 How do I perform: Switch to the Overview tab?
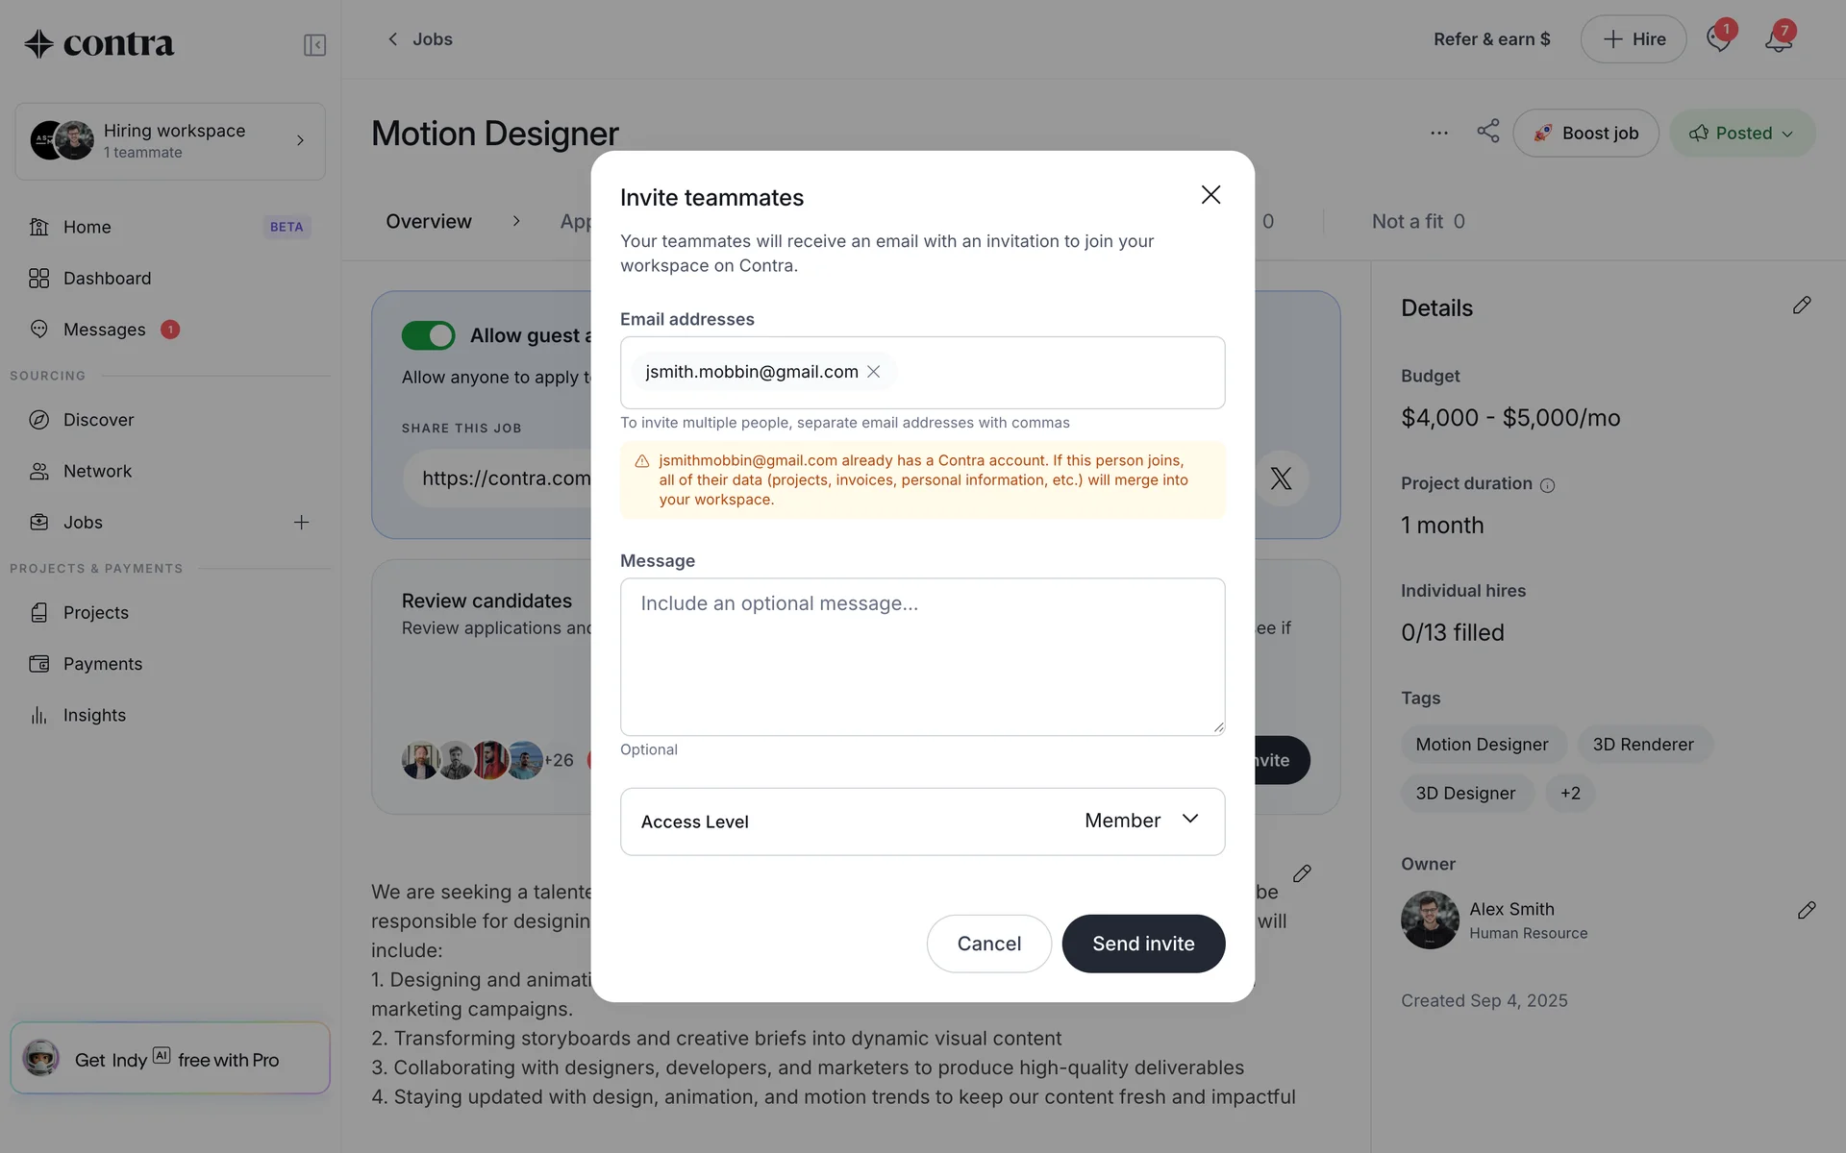tap(429, 222)
